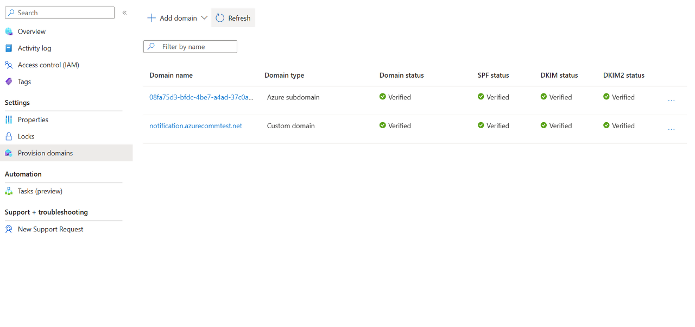
Task: Click the Activity log icon
Action: pos(9,48)
